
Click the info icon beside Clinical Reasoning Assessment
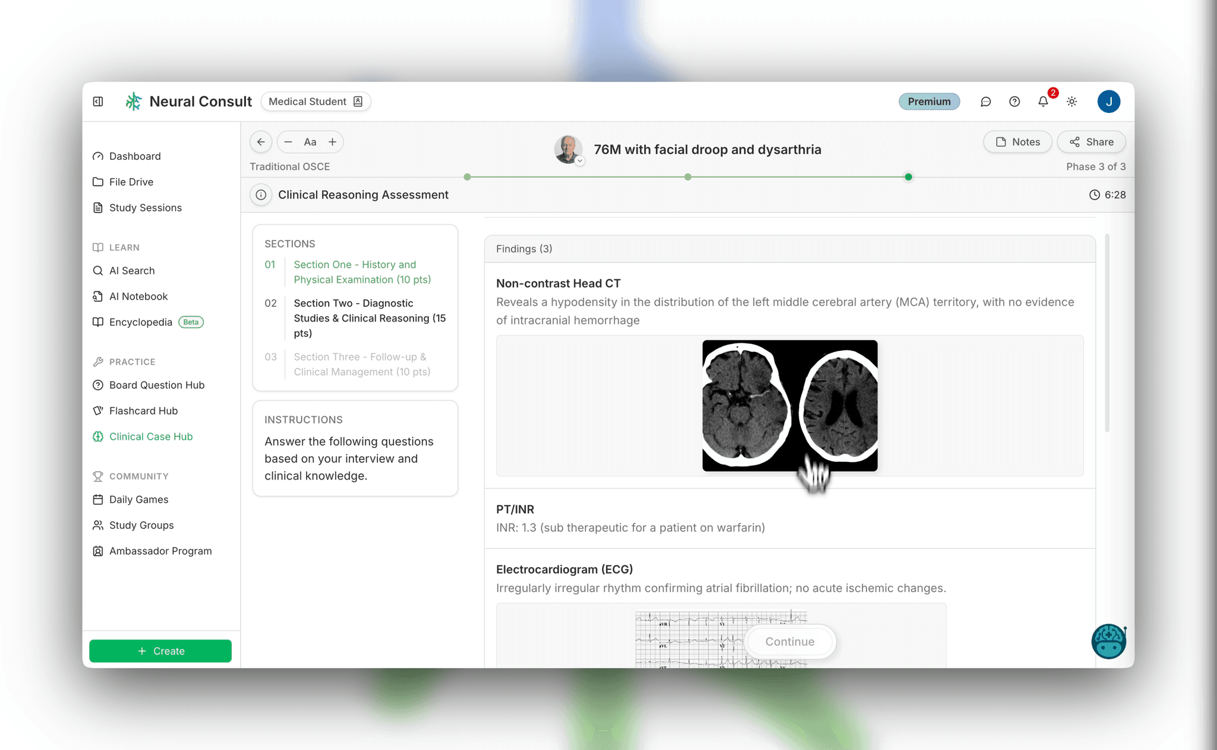coord(261,195)
